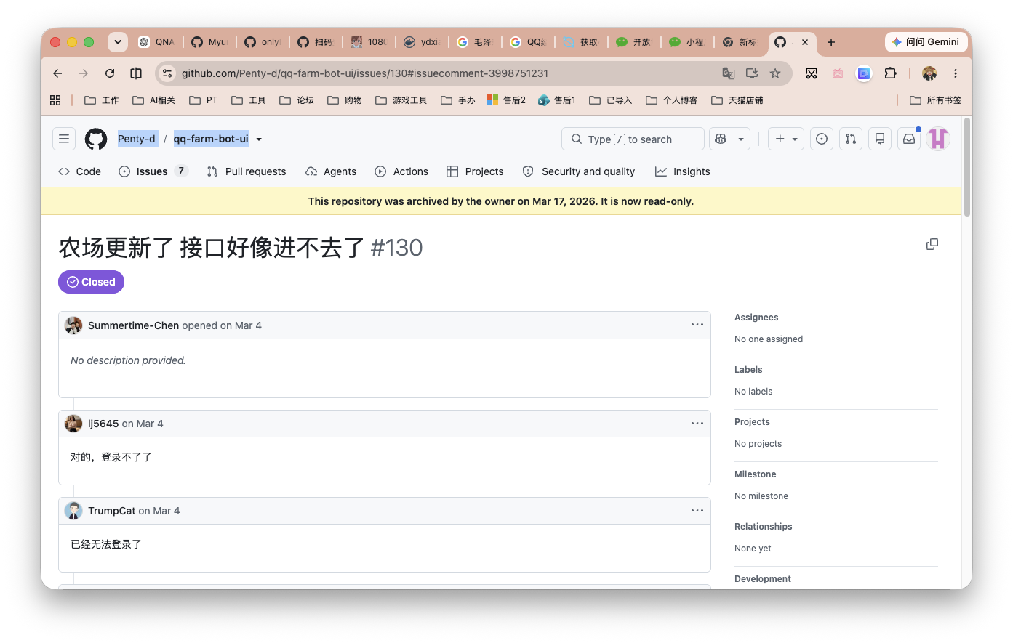
Task: Open the Chrome profile avatar
Action: (929, 73)
